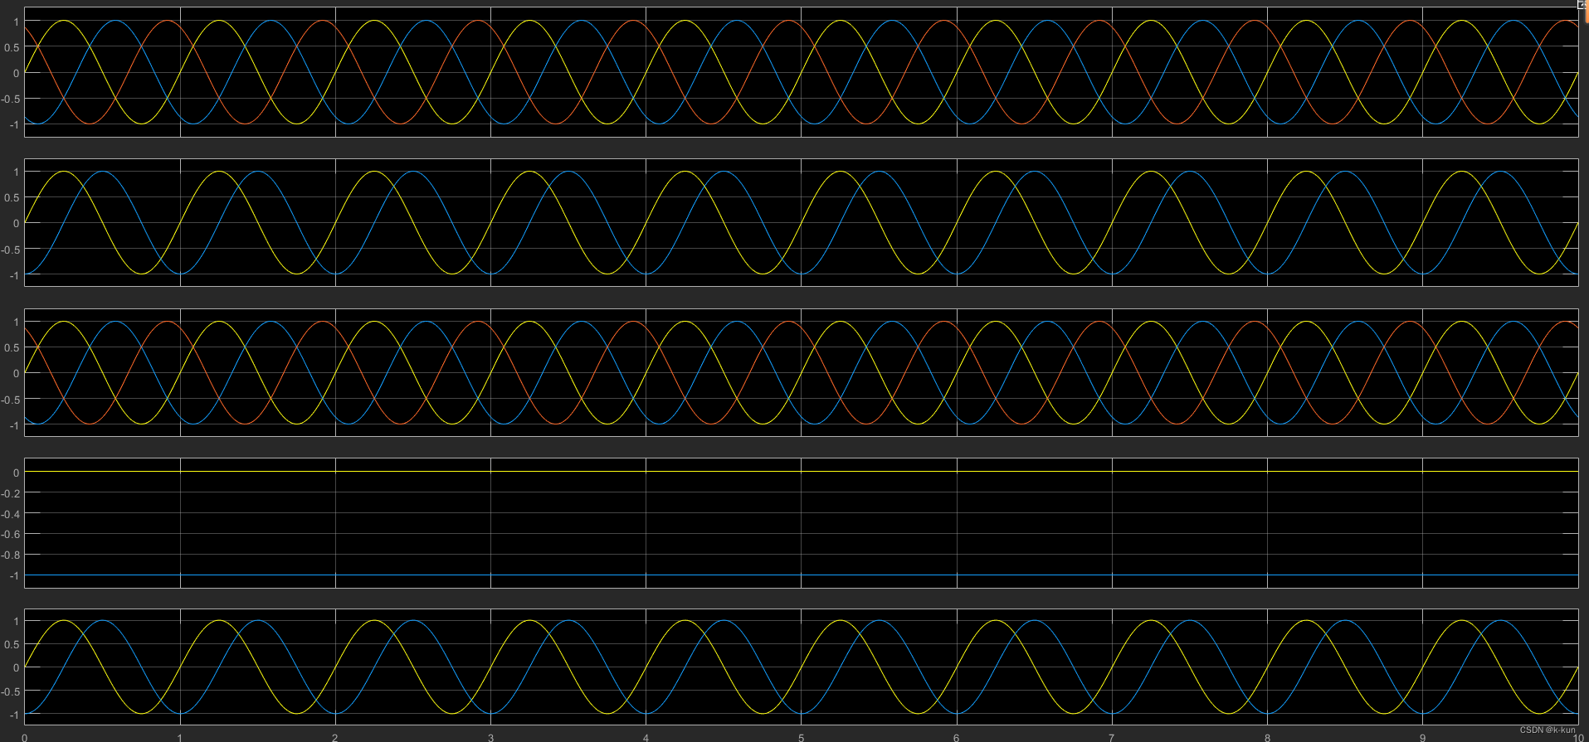Click the "-0.8" y-axis tick label

pos(10,555)
